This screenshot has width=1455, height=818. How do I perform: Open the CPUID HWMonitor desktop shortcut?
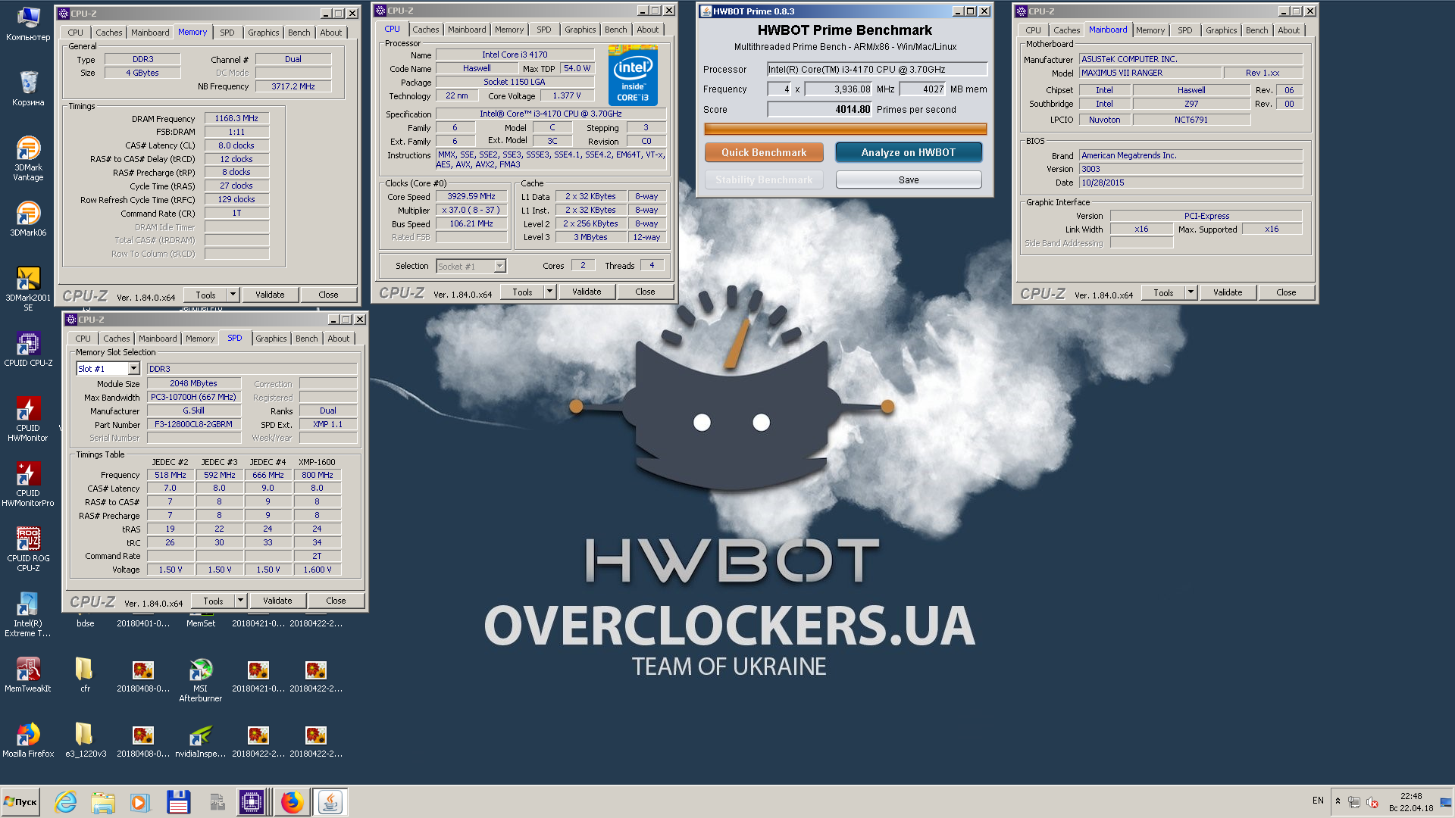click(28, 418)
